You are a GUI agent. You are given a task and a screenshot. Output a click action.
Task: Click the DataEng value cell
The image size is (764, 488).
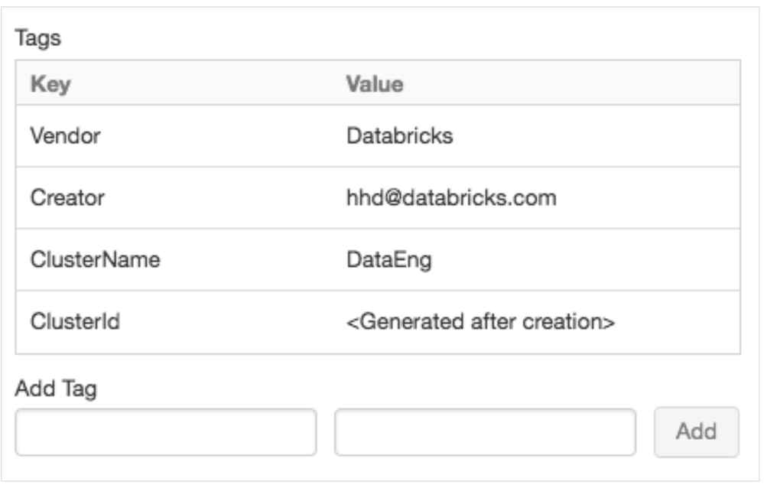click(389, 259)
